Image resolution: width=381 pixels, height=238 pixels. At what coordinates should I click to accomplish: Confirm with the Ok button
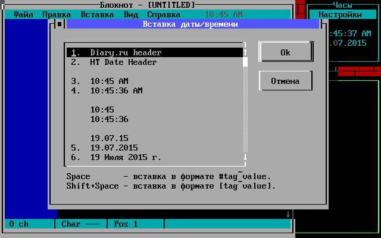pyautogui.click(x=286, y=52)
